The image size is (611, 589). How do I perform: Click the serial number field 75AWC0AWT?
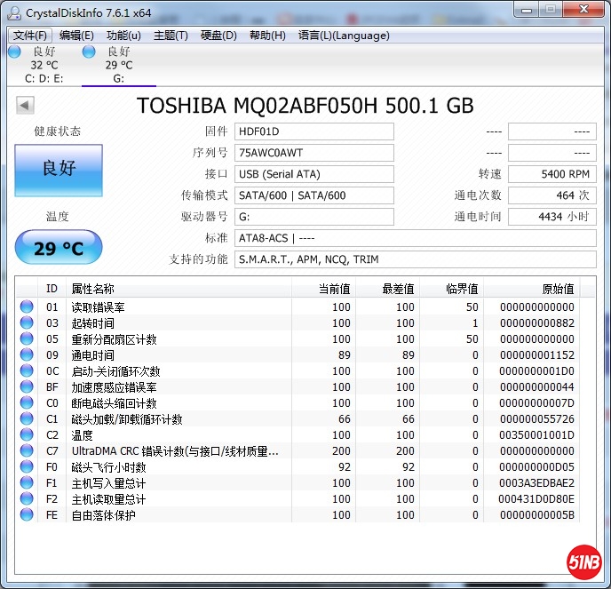(313, 153)
